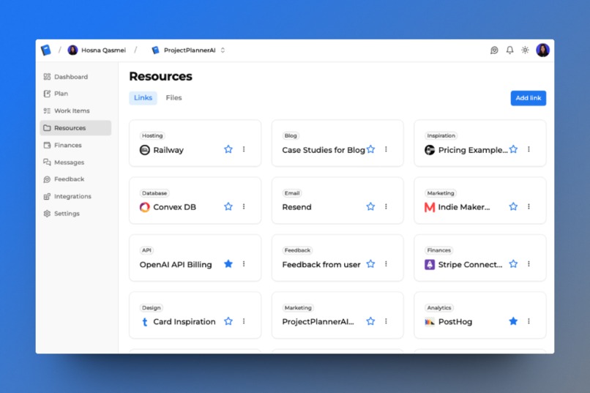The width and height of the screenshot is (590, 393).
Task: Click the Stripe Connect purple icon
Action: (x=430, y=265)
